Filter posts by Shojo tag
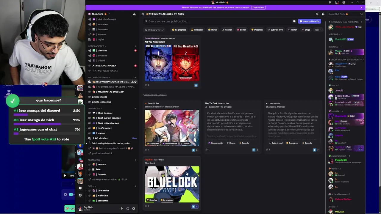 (306, 30)
